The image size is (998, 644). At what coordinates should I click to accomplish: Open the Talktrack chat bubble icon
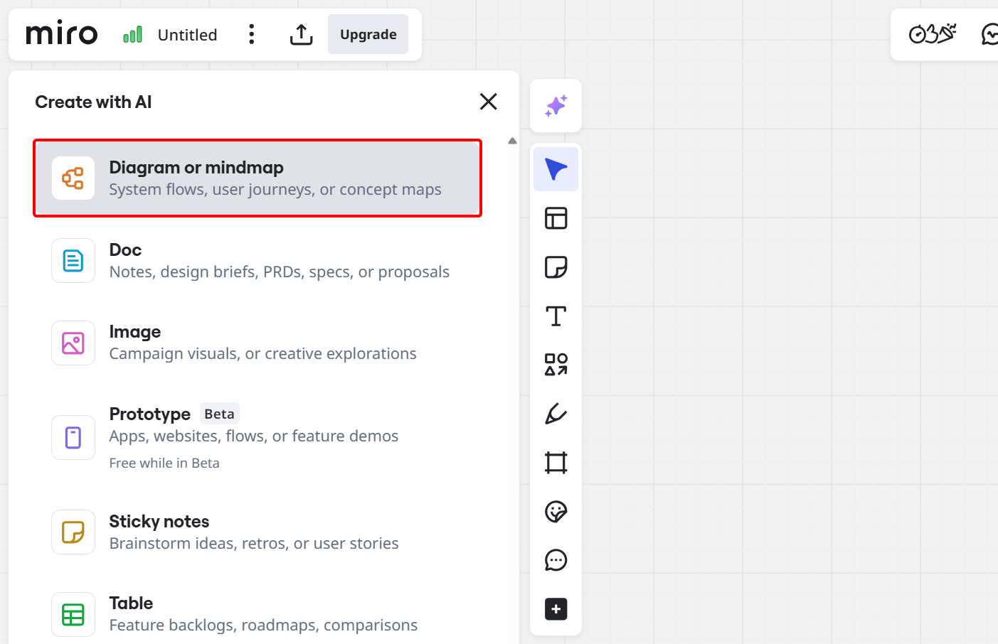click(x=989, y=33)
